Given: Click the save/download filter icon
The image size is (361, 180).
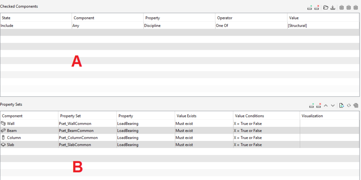Looking at the screenshot, I should coord(332,7).
